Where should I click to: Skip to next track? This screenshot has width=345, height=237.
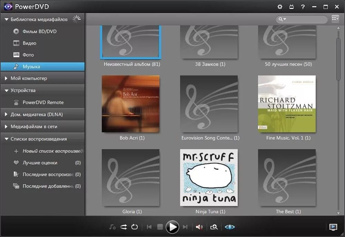click(185, 227)
